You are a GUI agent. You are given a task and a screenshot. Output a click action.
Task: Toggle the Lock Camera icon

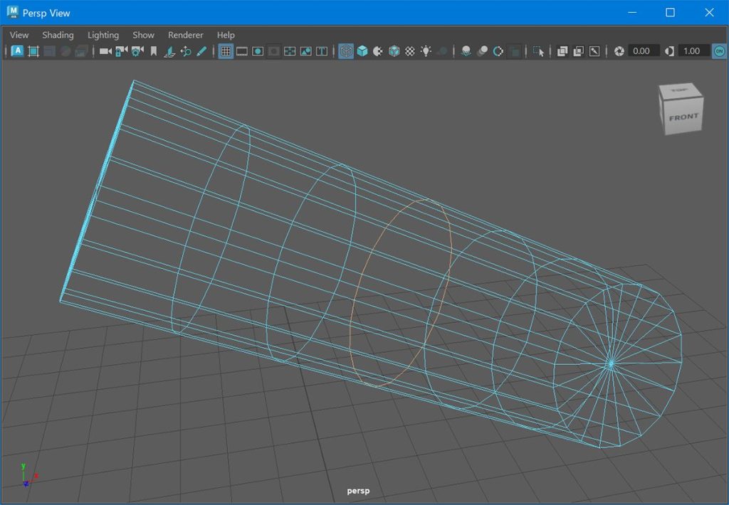click(121, 51)
